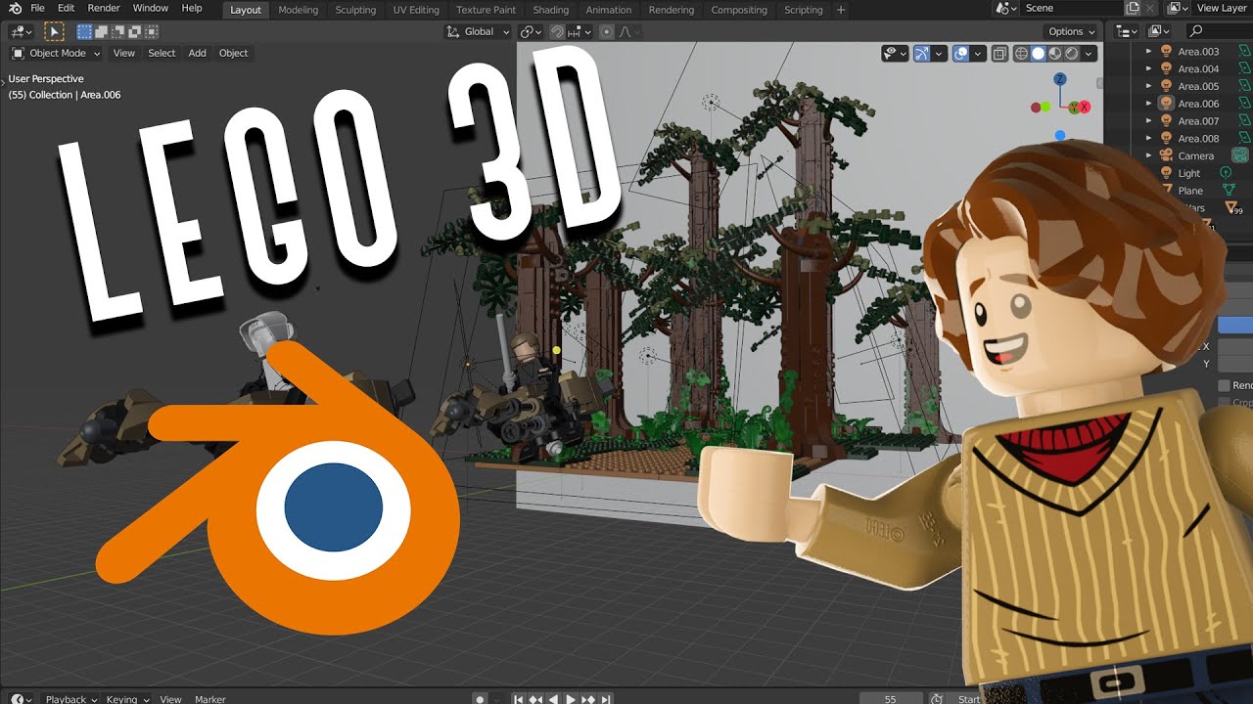Toggle X-ray view
This screenshot has width=1253, height=704.
point(999,54)
